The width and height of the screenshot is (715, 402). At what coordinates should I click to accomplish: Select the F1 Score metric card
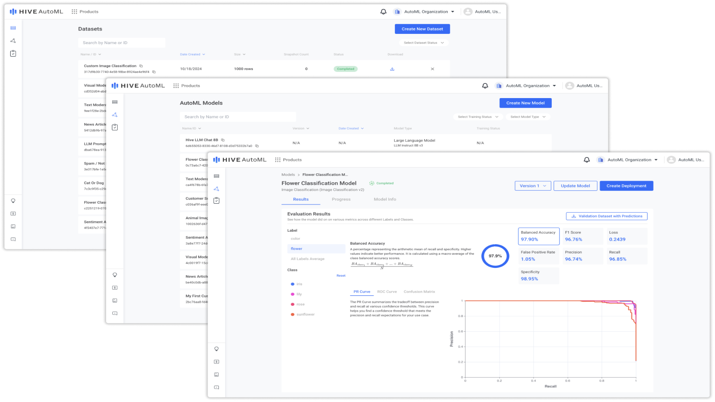pos(583,236)
